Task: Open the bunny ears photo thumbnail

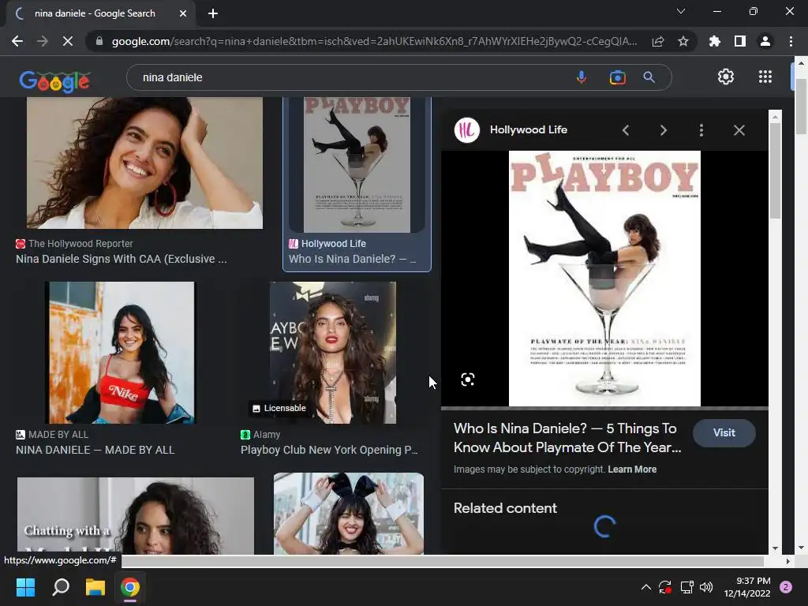Action: pyautogui.click(x=349, y=514)
